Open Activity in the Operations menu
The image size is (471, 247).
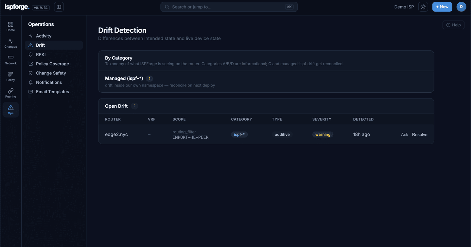click(54, 36)
